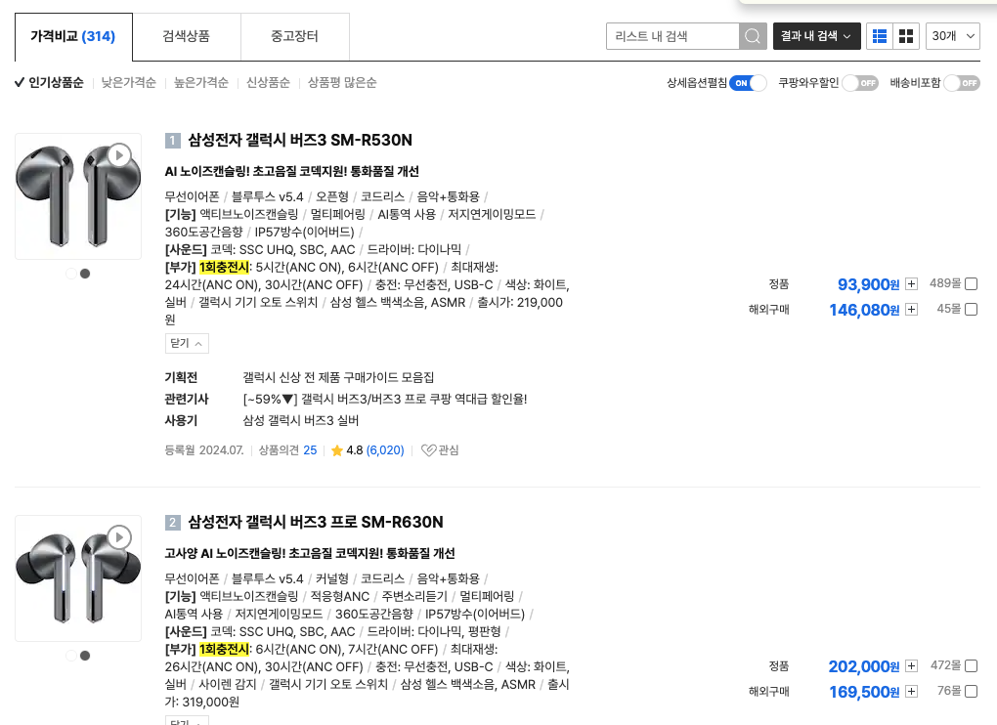Open the 검색상품 tab
Image resolution: width=997 pixels, height=725 pixels.
coord(187,36)
